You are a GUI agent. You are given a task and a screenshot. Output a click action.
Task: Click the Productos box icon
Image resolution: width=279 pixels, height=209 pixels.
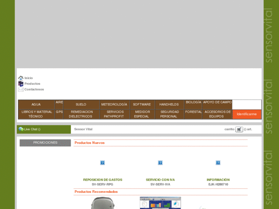(21, 84)
